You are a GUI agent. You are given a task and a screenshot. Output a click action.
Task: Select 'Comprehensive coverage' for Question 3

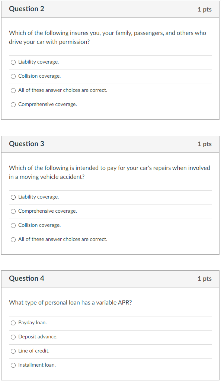tap(13, 211)
